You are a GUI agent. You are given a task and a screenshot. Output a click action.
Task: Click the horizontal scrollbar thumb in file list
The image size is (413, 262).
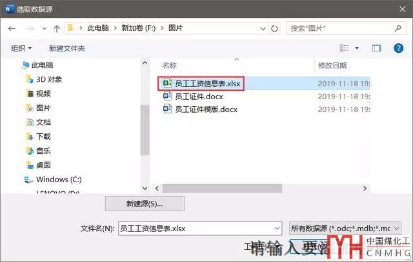click(222, 188)
